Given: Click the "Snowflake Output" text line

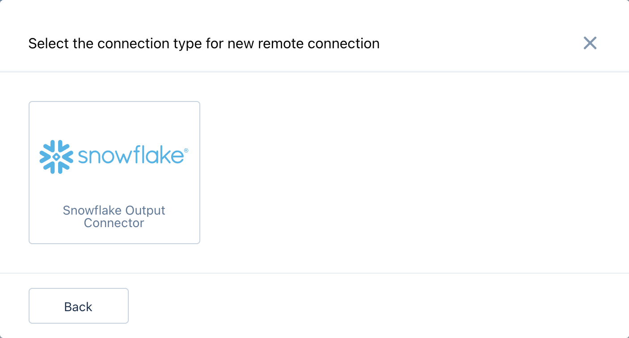Looking at the screenshot, I should click(x=114, y=210).
